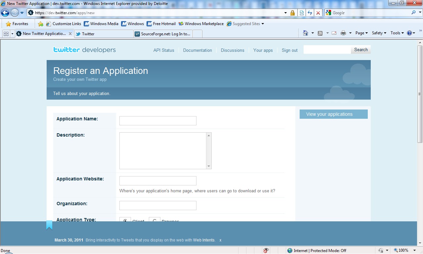
Task: Click the address bar URL field
Action: point(155,13)
